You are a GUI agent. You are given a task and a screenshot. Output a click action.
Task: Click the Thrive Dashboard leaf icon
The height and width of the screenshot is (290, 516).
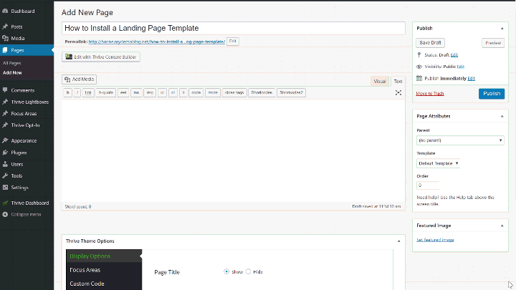pyautogui.click(x=5, y=203)
